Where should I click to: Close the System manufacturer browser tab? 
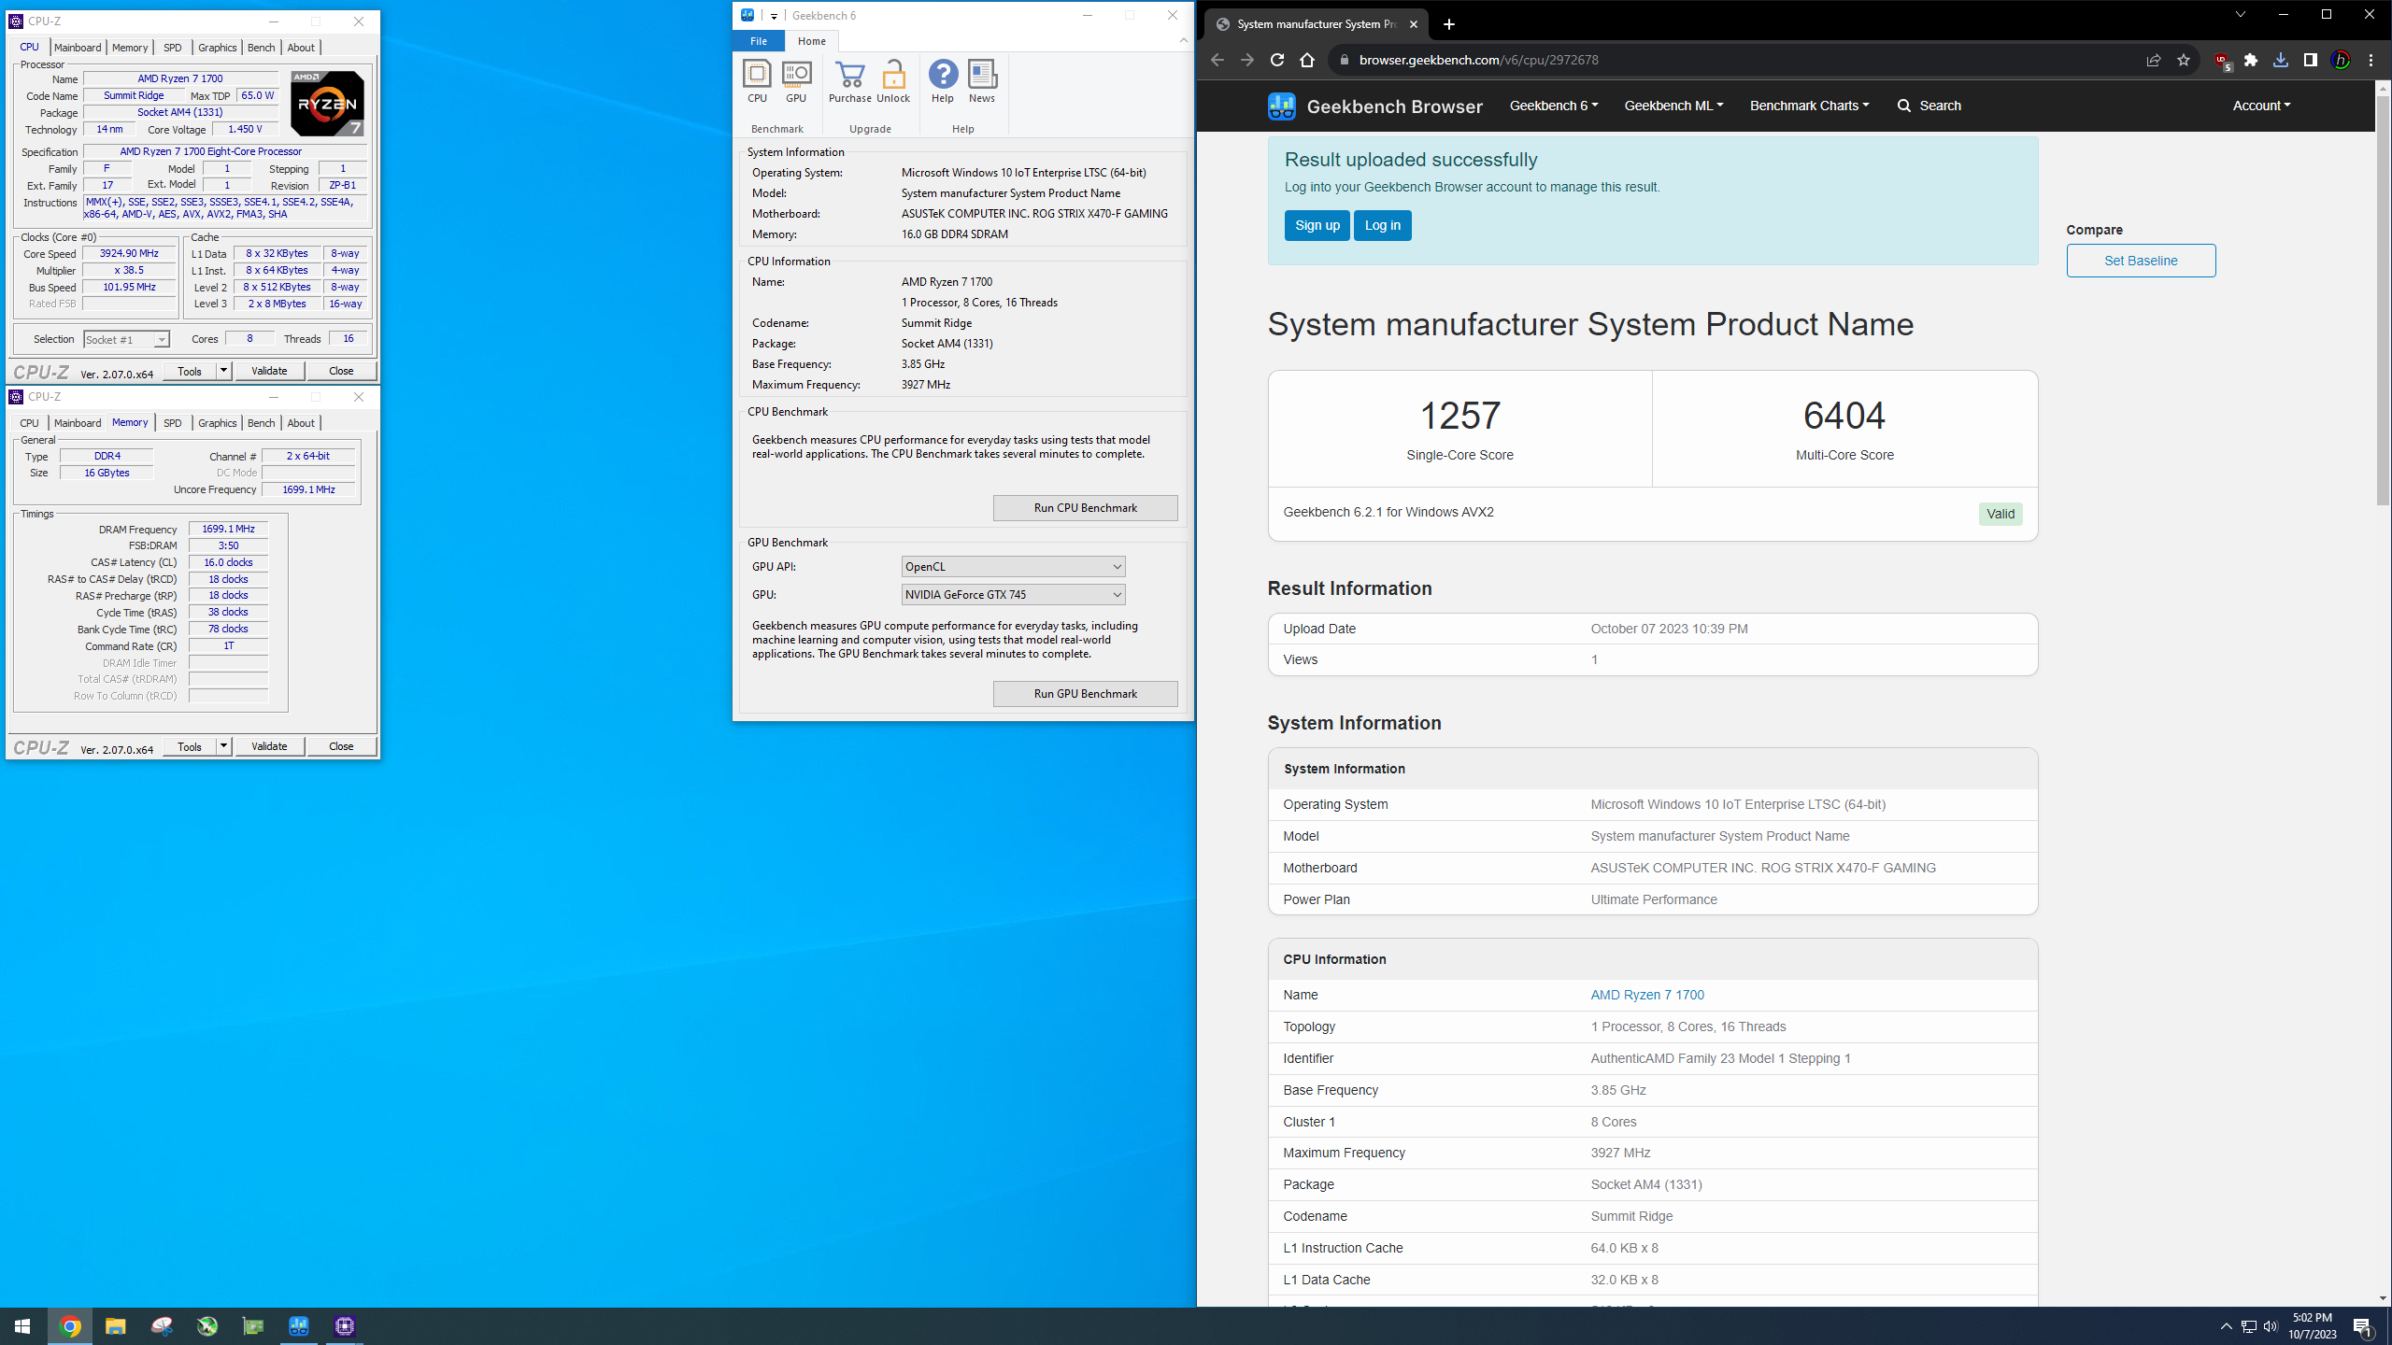(1414, 24)
